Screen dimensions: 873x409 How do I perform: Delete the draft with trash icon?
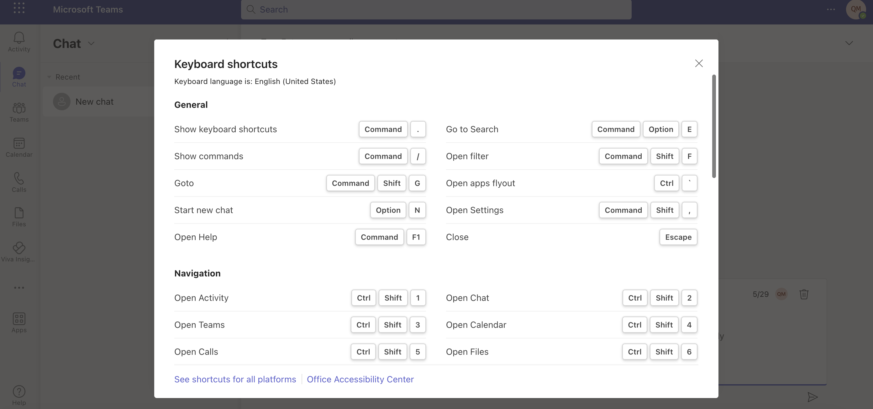click(804, 294)
